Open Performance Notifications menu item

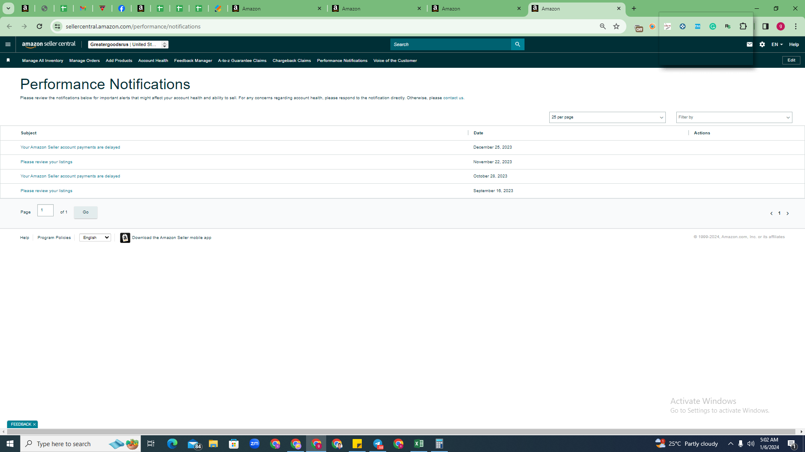click(x=342, y=61)
